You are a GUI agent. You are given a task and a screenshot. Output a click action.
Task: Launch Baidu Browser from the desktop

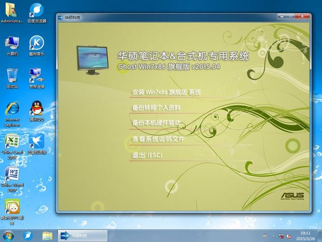37,11
